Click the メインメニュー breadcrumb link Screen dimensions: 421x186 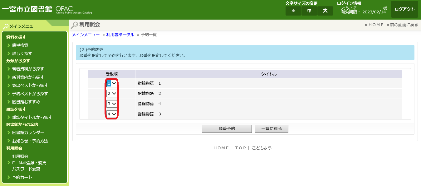click(86, 35)
